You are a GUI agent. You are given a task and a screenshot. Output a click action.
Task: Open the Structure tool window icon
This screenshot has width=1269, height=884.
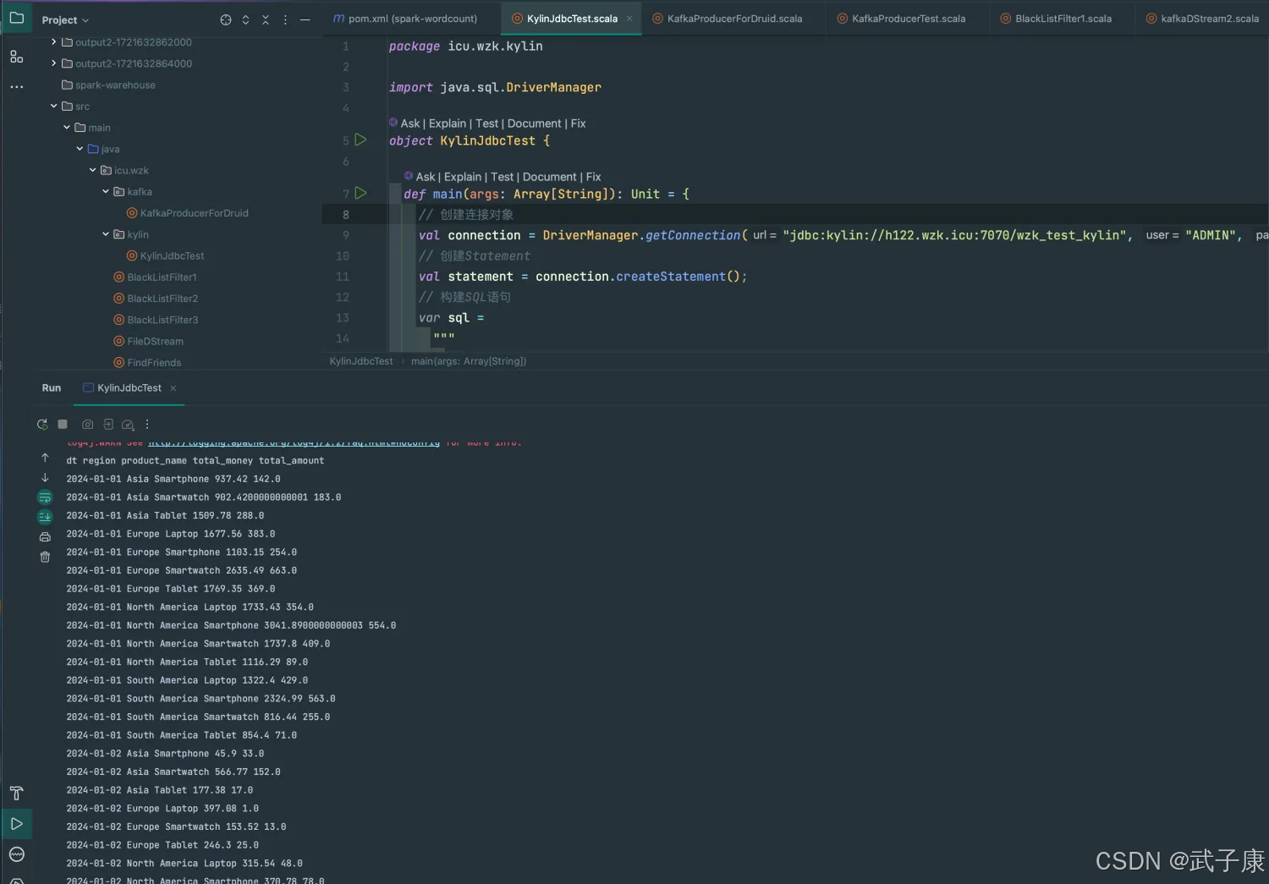tap(16, 57)
